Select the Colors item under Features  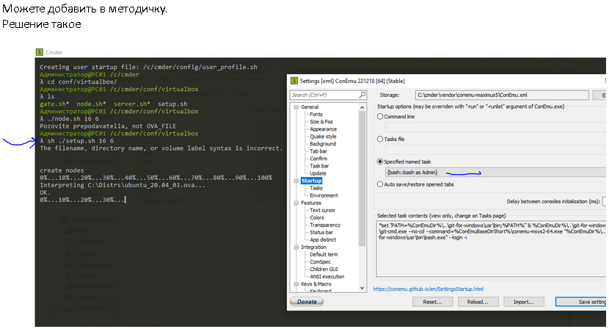click(x=318, y=217)
